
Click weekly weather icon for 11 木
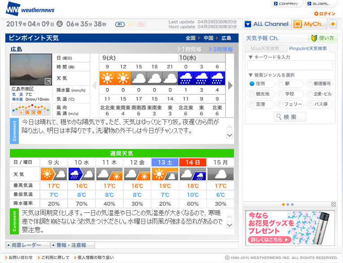pos(109,174)
